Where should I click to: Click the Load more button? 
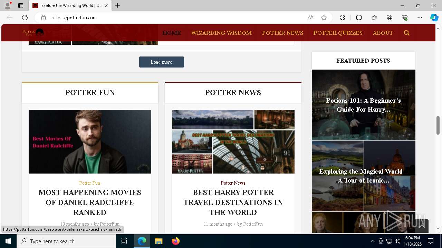pyautogui.click(x=162, y=62)
